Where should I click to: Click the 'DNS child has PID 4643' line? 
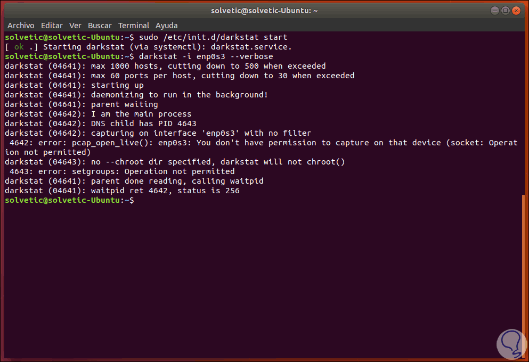144,124
